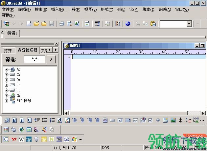This screenshot has height=151, width=207.
Task: Click the Google search icon
Action: 6,139
